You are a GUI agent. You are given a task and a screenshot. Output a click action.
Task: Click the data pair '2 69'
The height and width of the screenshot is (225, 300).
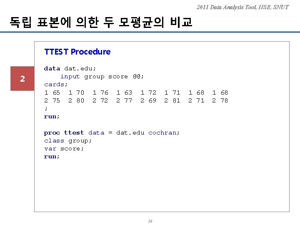pos(148,100)
